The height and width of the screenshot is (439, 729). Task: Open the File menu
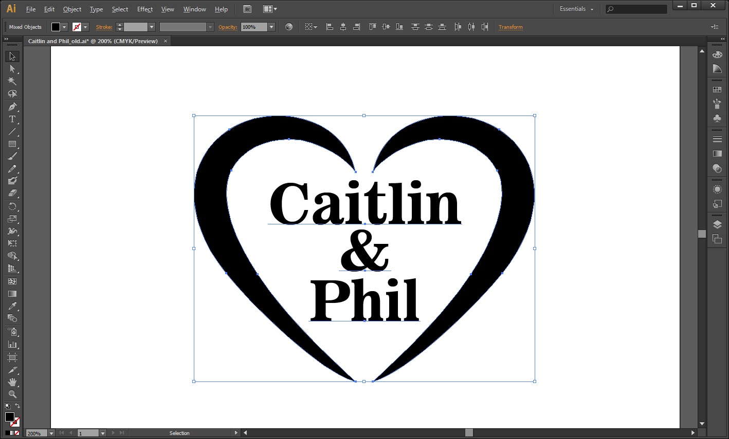tap(31, 9)
